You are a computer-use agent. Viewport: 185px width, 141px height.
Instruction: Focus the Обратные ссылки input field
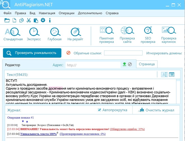(x=123, y=53)
